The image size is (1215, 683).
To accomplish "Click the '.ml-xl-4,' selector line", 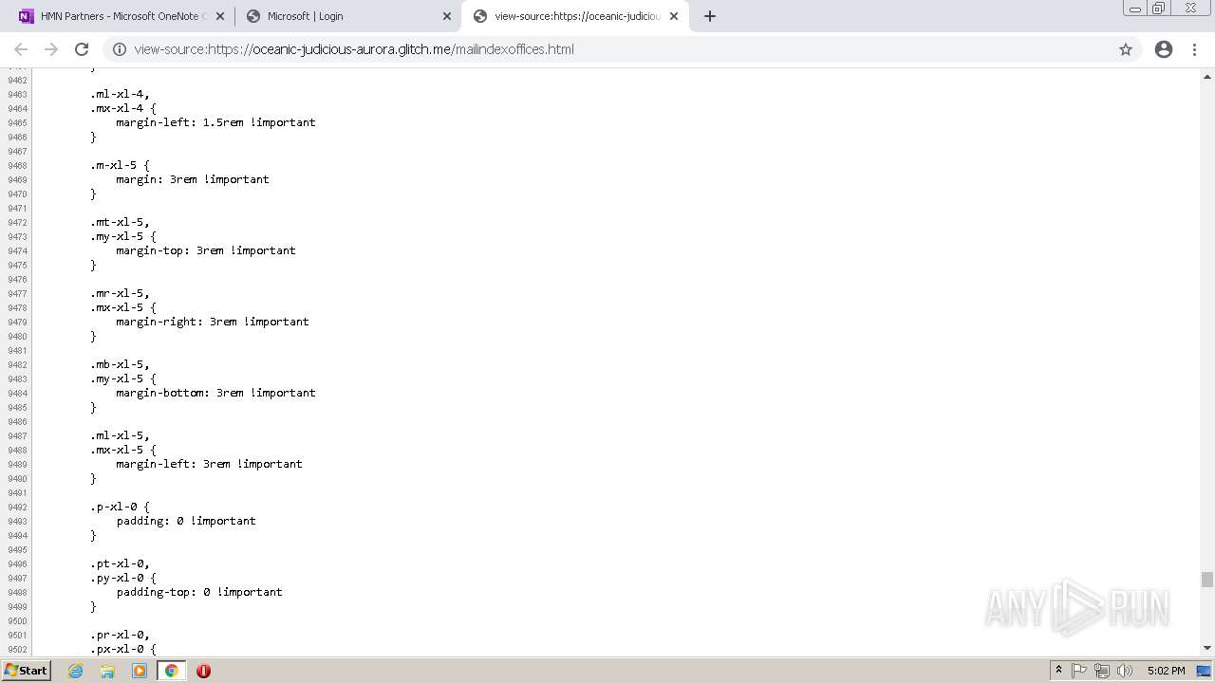I will pyautogui.click(x=120, y=94).
